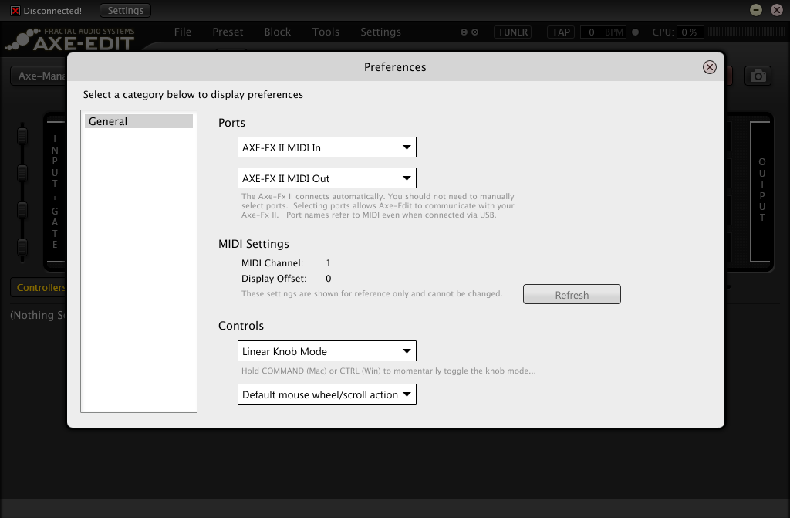Select the General category
790x518 pixels.
(139, 121)
